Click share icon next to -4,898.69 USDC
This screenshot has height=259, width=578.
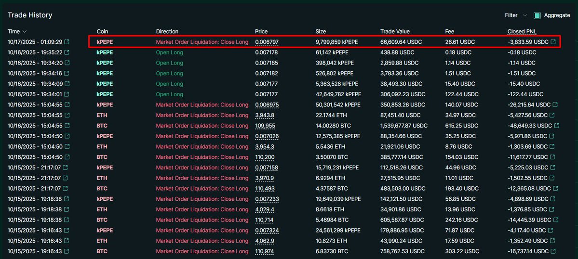pyautogui.click(x=553, y=199)
